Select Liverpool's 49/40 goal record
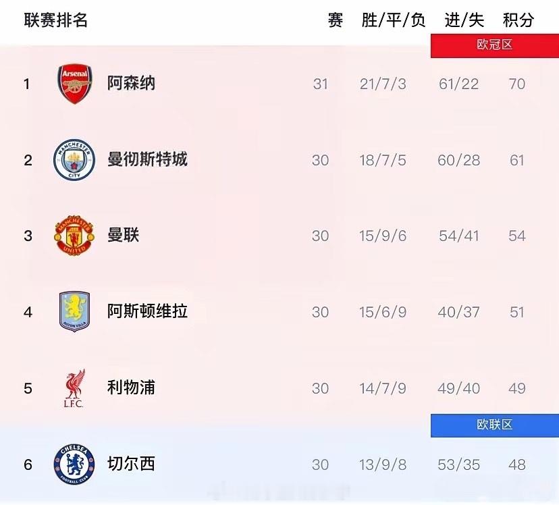Screen dimensions: 559x505 click(458, 387)
